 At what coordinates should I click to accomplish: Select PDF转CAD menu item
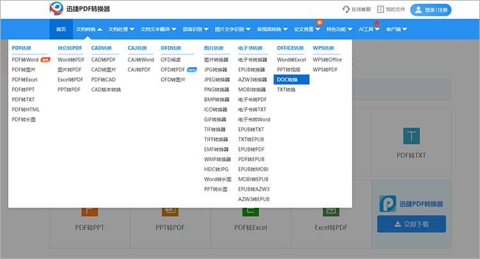coord(104,79)
